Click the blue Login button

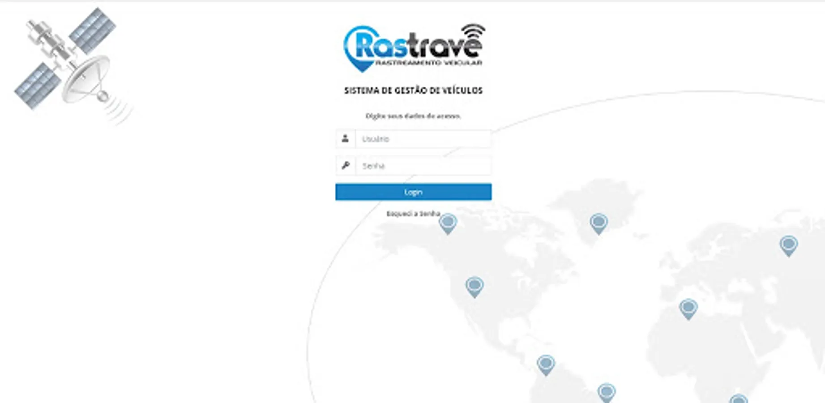click(413, 192)
